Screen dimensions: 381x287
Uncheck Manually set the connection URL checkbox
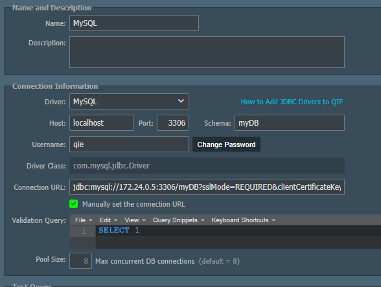pyautogui.click(x=73, y=204)
